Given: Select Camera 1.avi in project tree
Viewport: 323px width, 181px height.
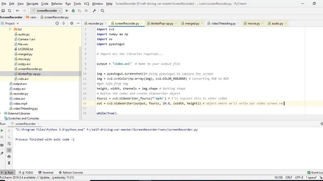Looking at the screenshot, I should coord(27,39).
